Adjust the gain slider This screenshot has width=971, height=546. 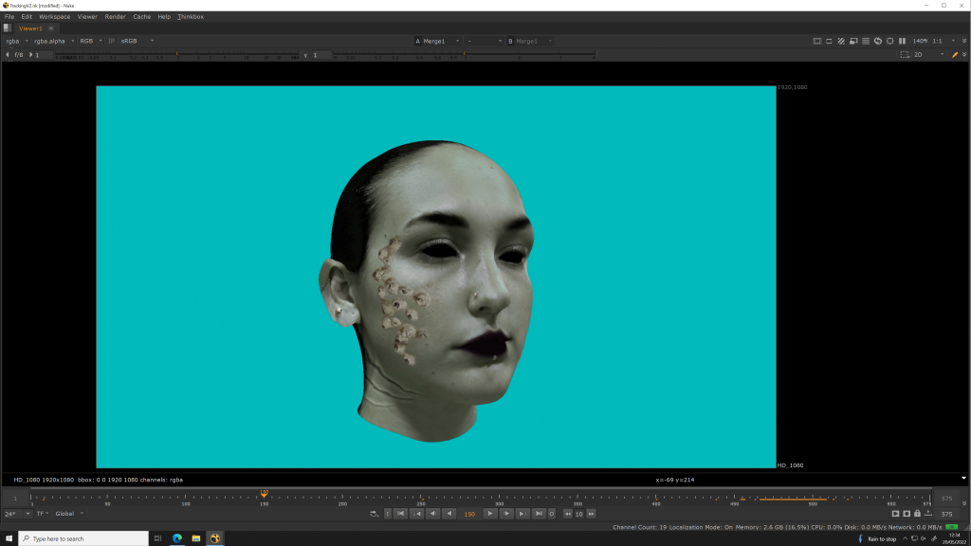coord(177,55)
